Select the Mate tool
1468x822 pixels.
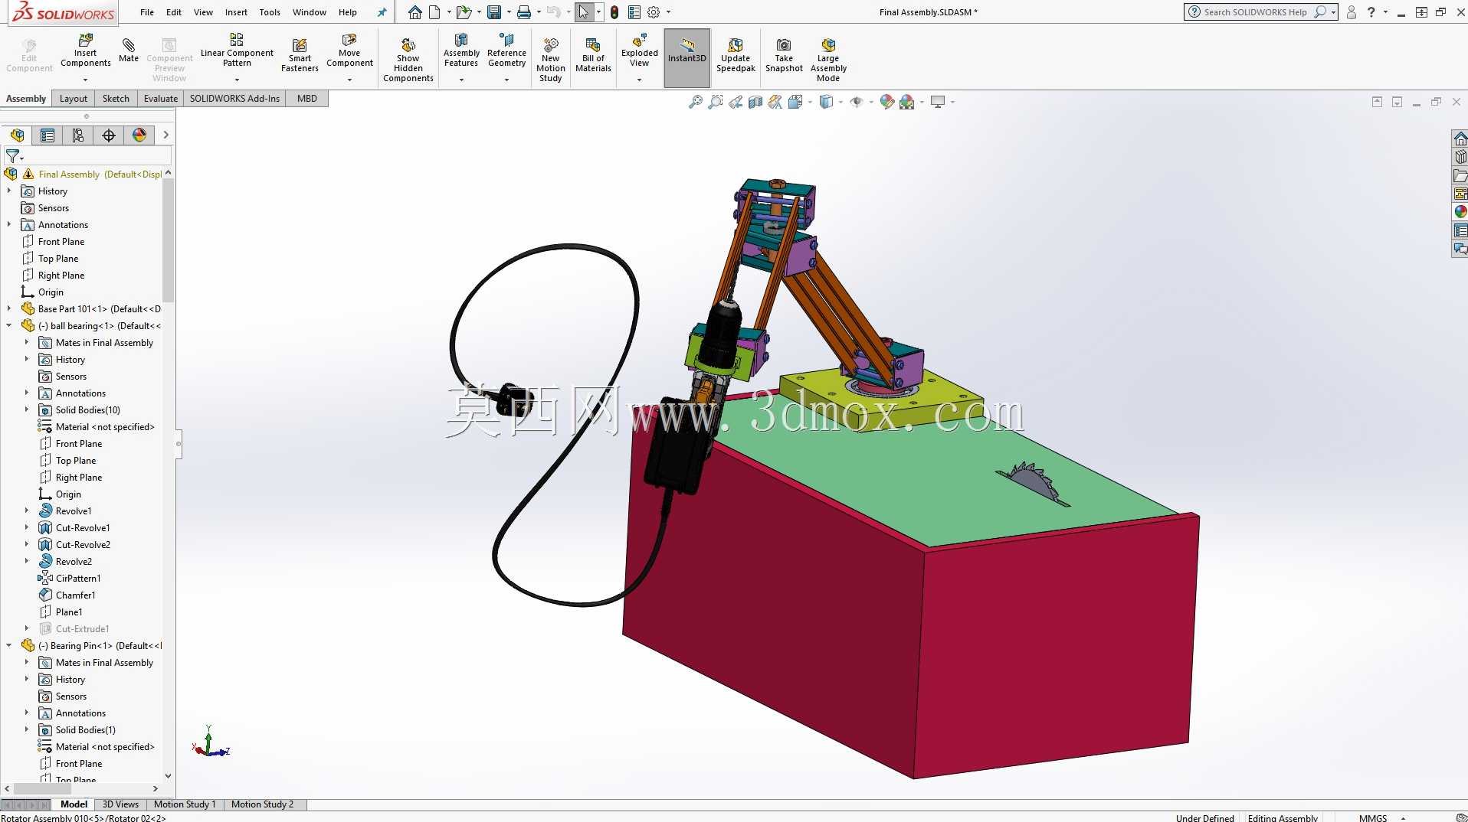coord(129,50)
